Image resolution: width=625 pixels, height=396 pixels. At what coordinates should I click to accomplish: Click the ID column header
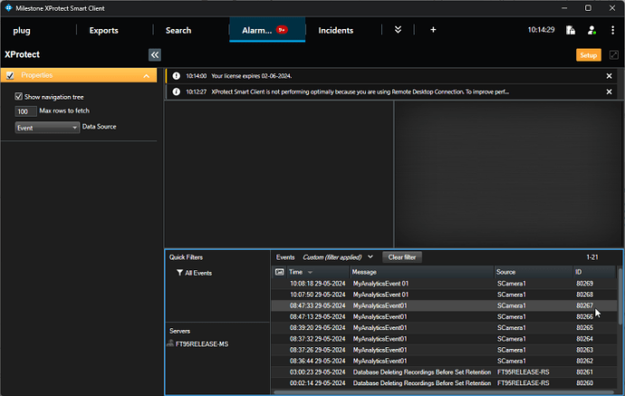(x=595, y=272)
